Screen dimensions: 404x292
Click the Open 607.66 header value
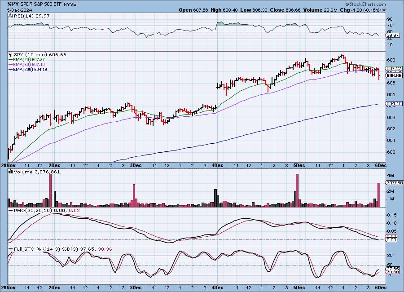(193, 10)
